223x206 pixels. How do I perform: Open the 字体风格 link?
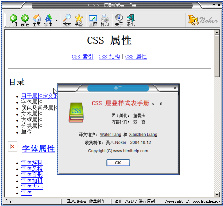click(32, 169)
